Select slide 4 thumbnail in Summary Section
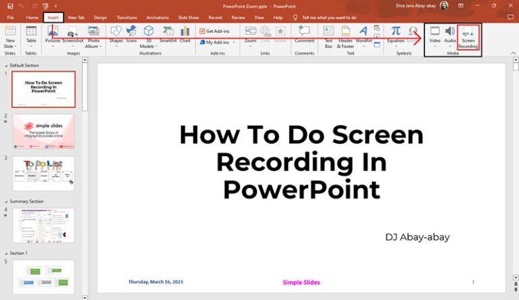This screenshot has height=300, width=519. pyautogui.click(x=43, y=226)
